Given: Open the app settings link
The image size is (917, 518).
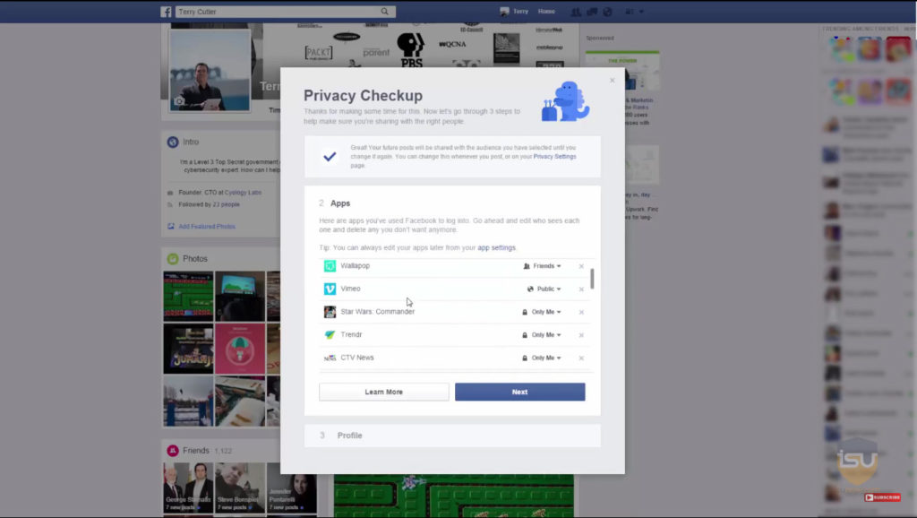Looking at the screenshot, I should click(496, 248).
